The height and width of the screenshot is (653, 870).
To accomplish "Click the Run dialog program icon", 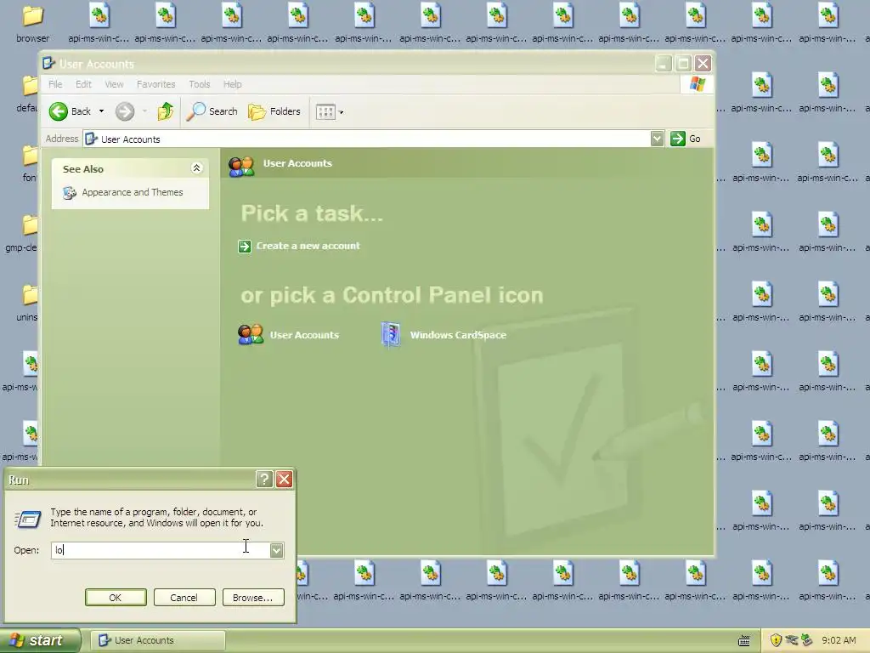I will point(28,520).
